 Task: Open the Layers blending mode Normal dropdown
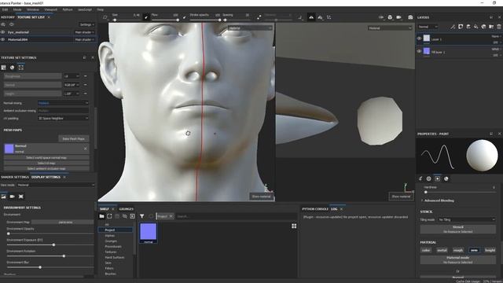pos(428,27)
